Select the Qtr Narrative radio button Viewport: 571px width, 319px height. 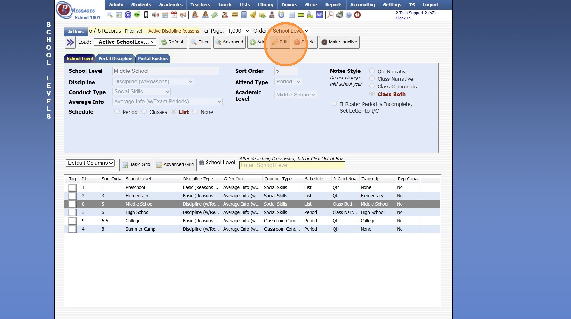[x=372, y=71]
